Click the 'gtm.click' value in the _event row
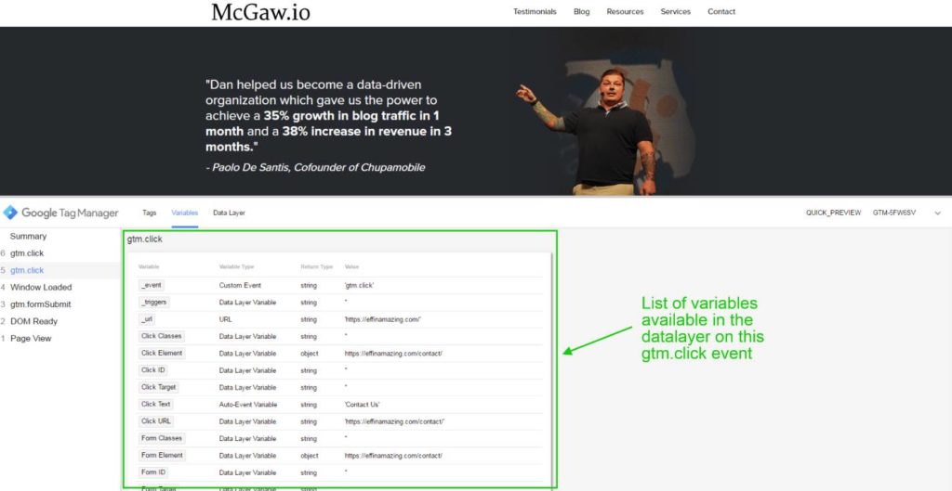The image size is (952, 491). pyautogui.click(x=360, y=286)
